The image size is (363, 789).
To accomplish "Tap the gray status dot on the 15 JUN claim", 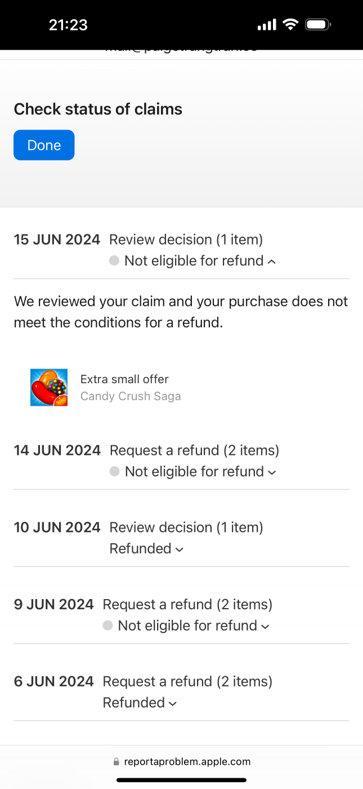I will [114, 260].
